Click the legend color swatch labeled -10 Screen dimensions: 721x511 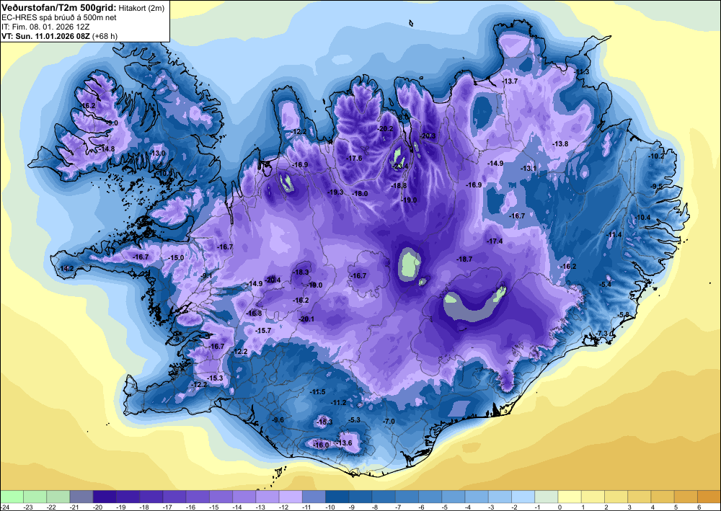click(337, 497)
